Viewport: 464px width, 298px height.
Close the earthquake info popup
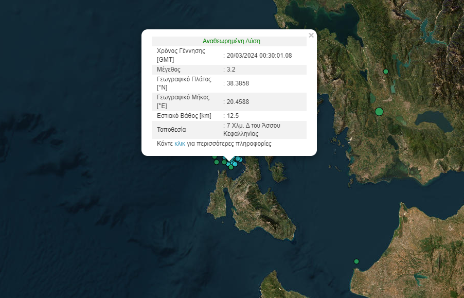pyautogui.click(x=311, y=36)
